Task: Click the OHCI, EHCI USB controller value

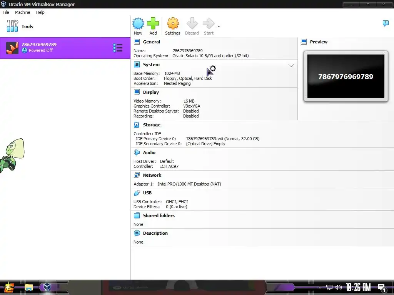Action: [177, 202]
